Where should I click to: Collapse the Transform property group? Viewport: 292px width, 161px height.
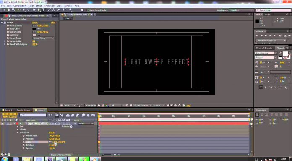17,133
